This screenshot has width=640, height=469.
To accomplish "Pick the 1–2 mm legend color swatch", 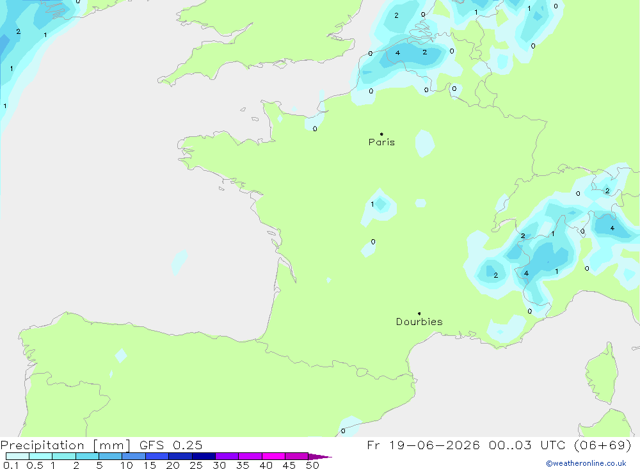I will pos(64,456).
